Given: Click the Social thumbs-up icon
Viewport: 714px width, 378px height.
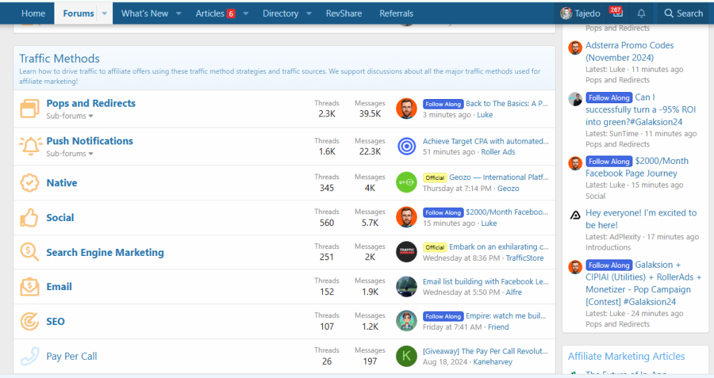Looking at the screenshot, I should click(x=29, y=218).
